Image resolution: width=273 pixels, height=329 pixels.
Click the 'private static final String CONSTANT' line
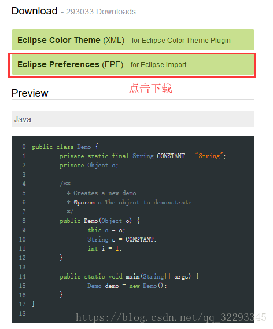(143, 156)
